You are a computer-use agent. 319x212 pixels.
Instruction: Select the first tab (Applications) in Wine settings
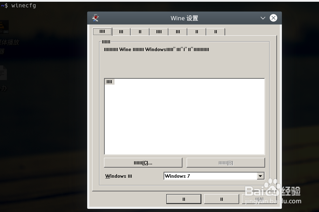[102, 31]
